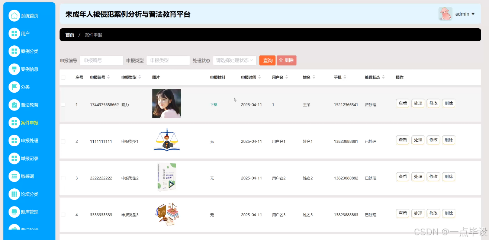
Task: Sort by 申报时间 column arrows
Action: point(260,77)
